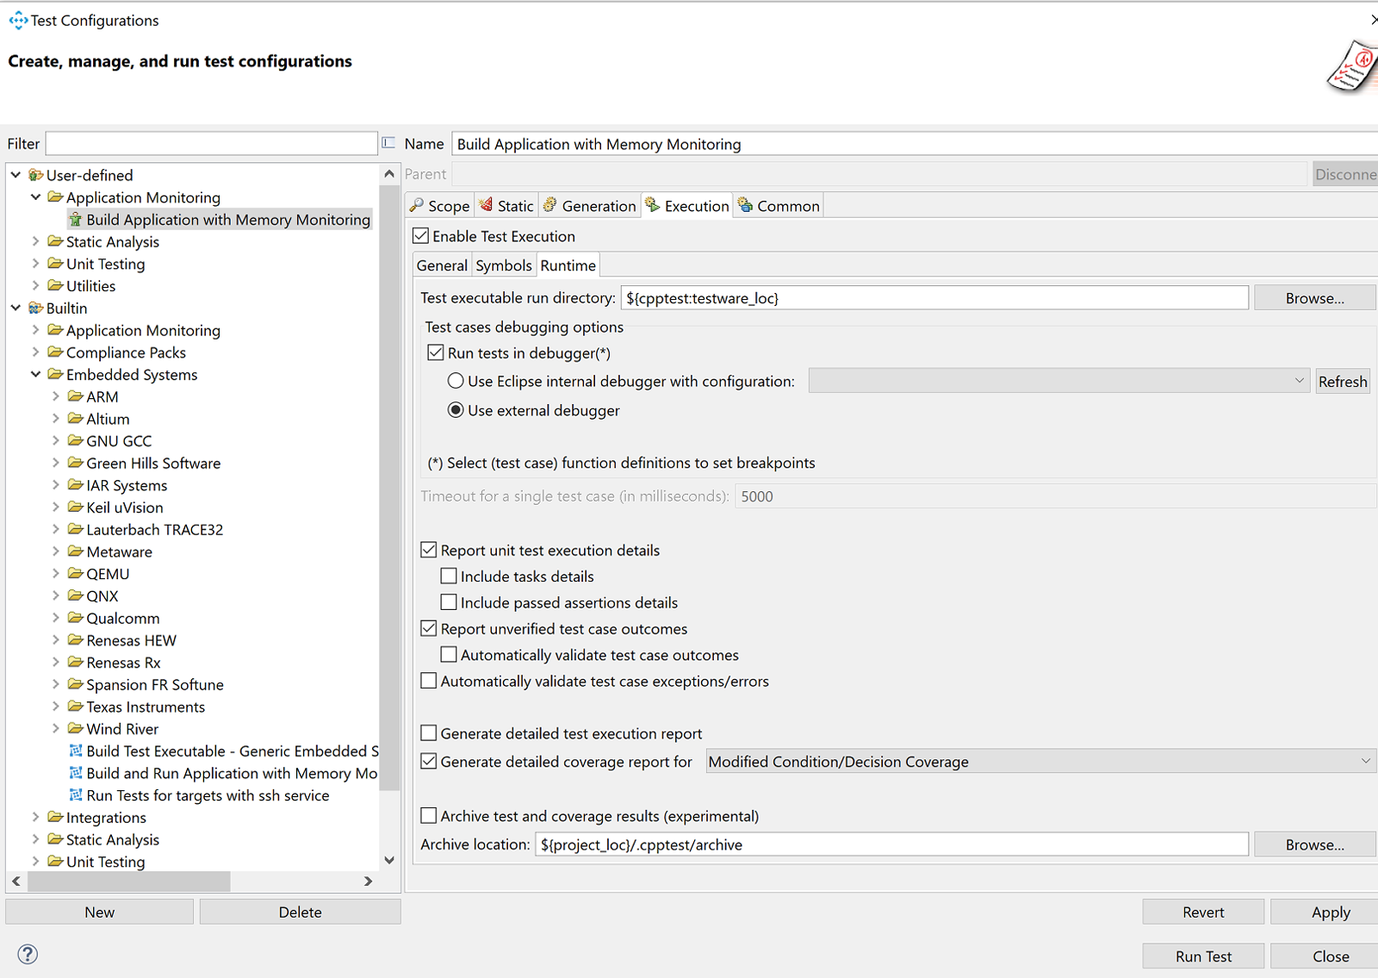Toggle Run tests in debugger checkbox
Screen dimensions: 1378x978
coord(436,352)
